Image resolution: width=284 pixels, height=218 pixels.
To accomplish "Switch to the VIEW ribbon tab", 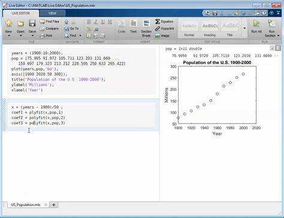I will [52, 13].
